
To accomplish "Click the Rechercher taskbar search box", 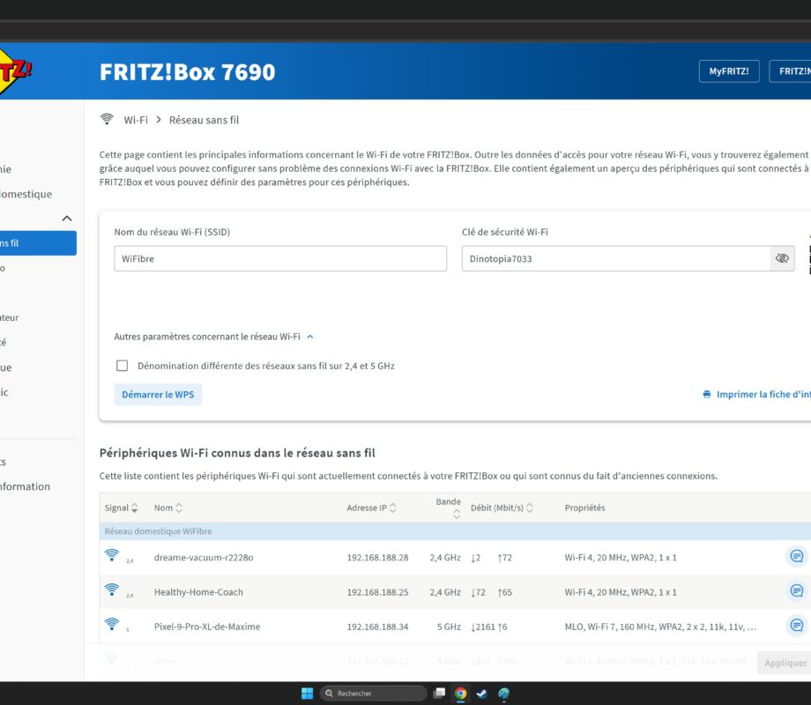I will pyautogui.click(x=374, y=694).
